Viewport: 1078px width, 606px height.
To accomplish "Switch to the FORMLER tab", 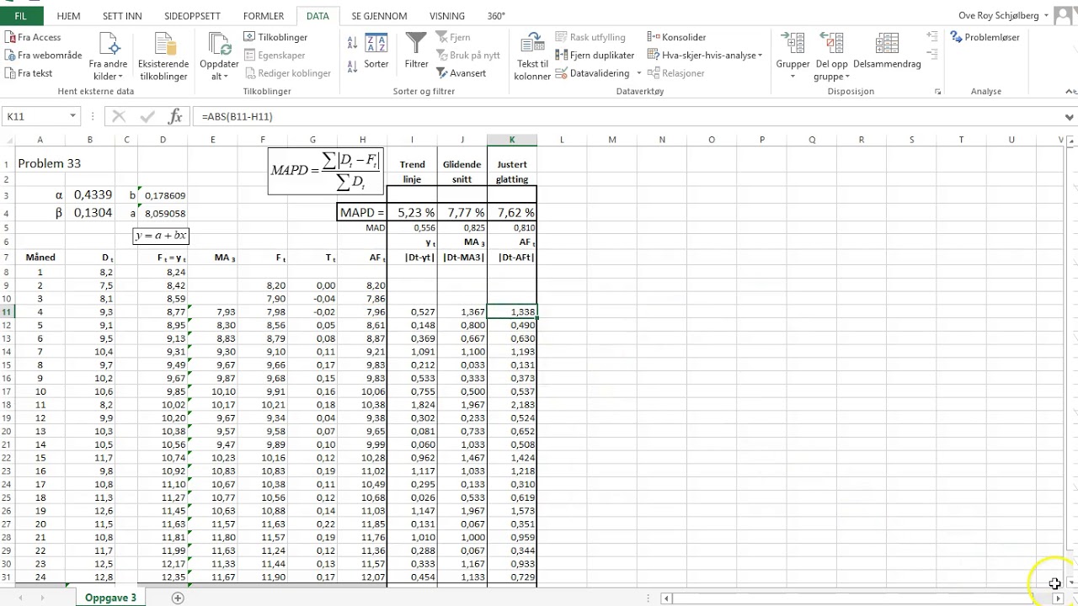I will tap(264, 16).
